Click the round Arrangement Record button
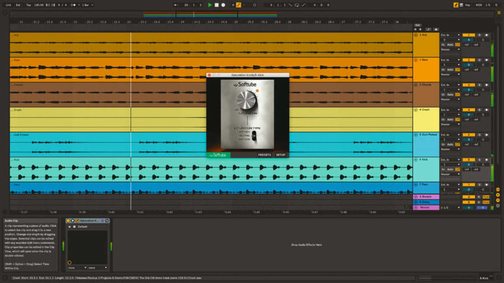Image resolution: width=504 pixels, height=283 pixels. tap(223, 5)
